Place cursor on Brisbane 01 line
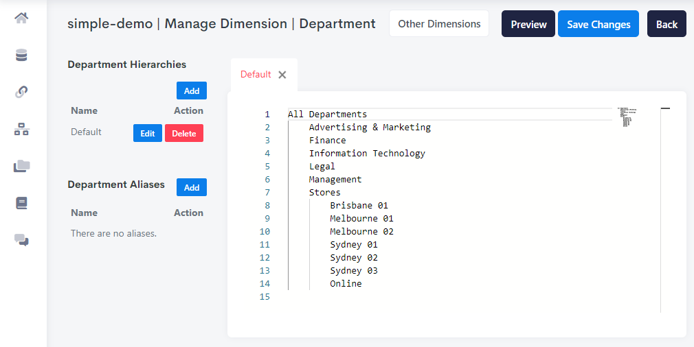This screenshot has width=694, height=347. (359, 205)
